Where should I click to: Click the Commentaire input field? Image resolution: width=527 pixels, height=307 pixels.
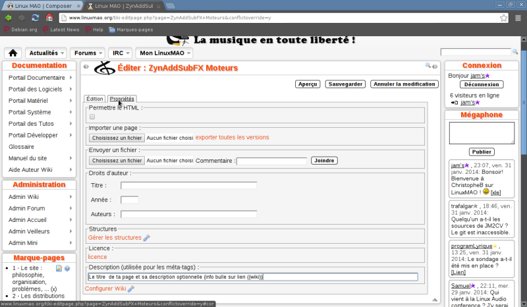pos(271,161)
